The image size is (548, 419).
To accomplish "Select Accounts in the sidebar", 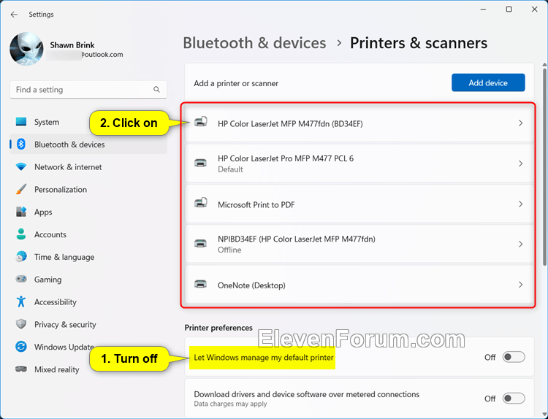I will pos(88,234).
